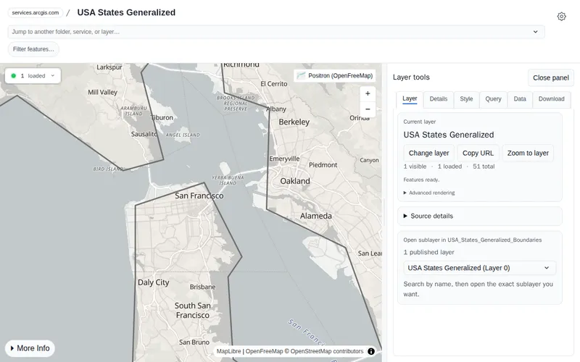Click the Alameda map label

[x=316, y=216]
